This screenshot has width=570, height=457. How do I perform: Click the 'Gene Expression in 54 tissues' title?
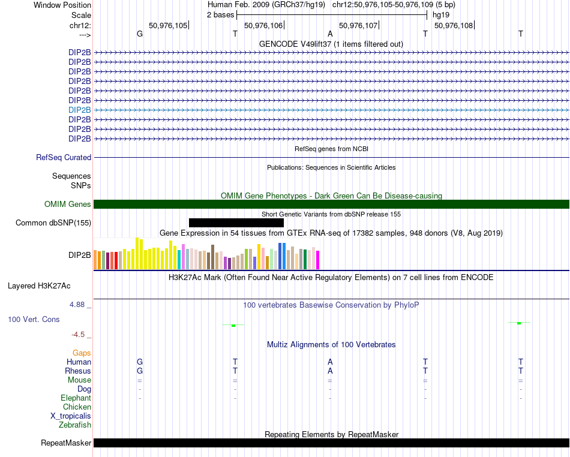(x=331, y=233)
